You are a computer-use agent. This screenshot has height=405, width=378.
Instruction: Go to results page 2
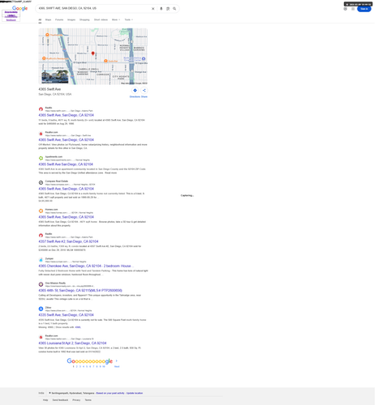(x=77, y=367)
